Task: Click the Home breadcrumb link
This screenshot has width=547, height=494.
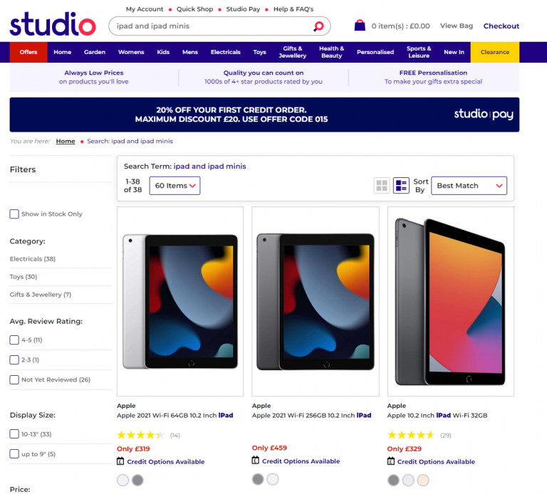Action: click(66, 141)
